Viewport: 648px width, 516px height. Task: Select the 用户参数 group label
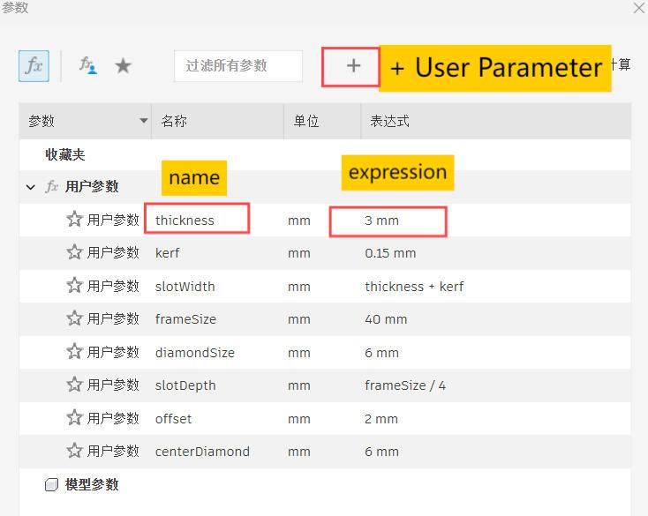pyautogui.click(x=92, y=187)
